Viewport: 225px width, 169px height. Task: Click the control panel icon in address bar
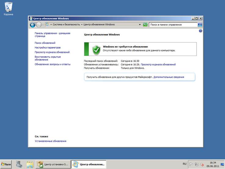coord(47,24)
